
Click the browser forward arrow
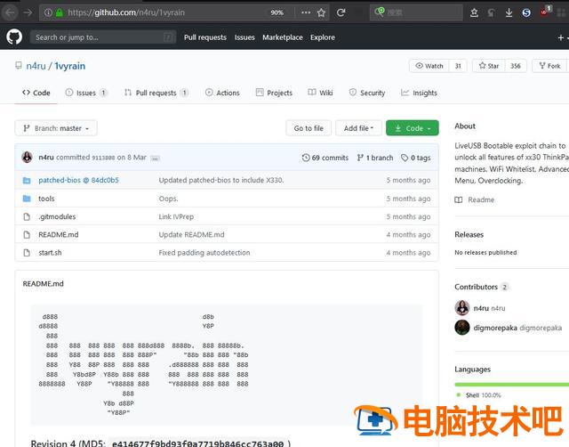[28, 12]
